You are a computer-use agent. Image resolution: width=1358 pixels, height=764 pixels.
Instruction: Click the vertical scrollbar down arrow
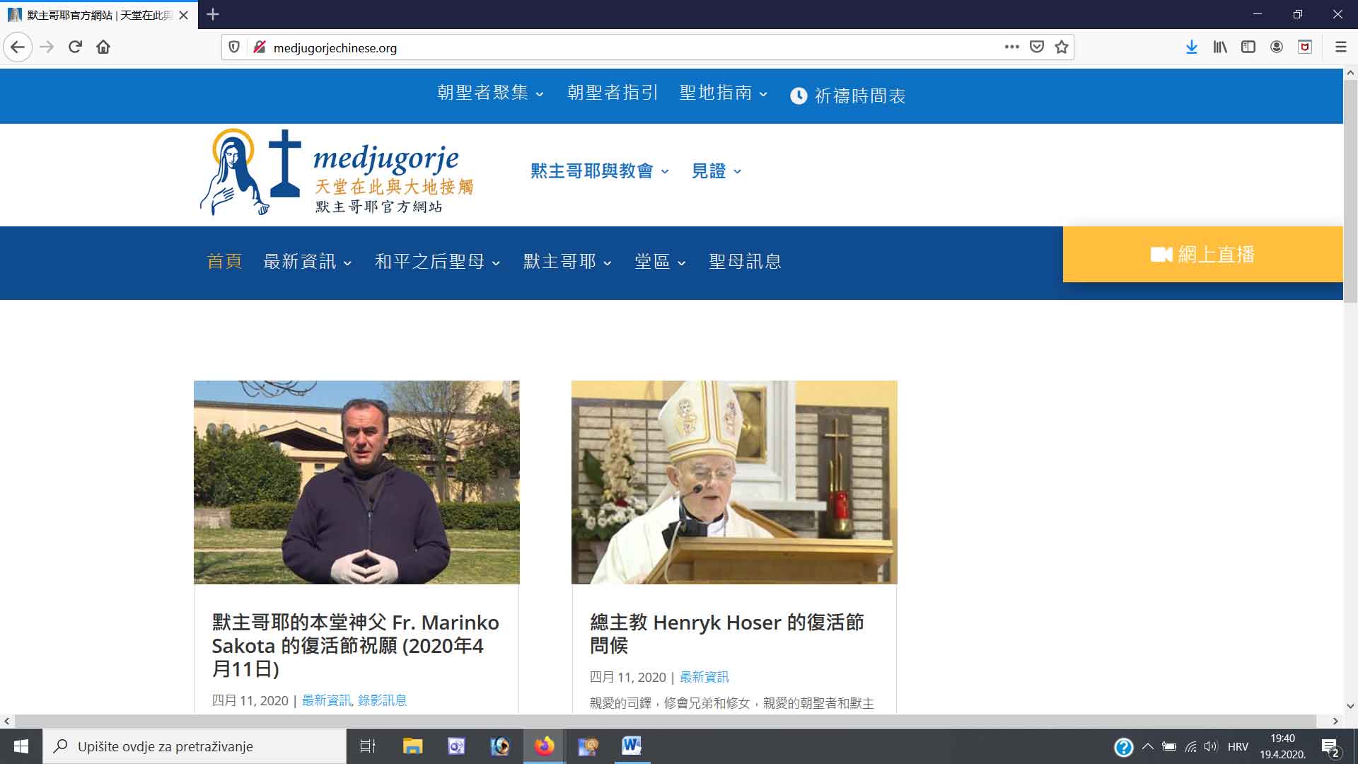pos(1350,706)
